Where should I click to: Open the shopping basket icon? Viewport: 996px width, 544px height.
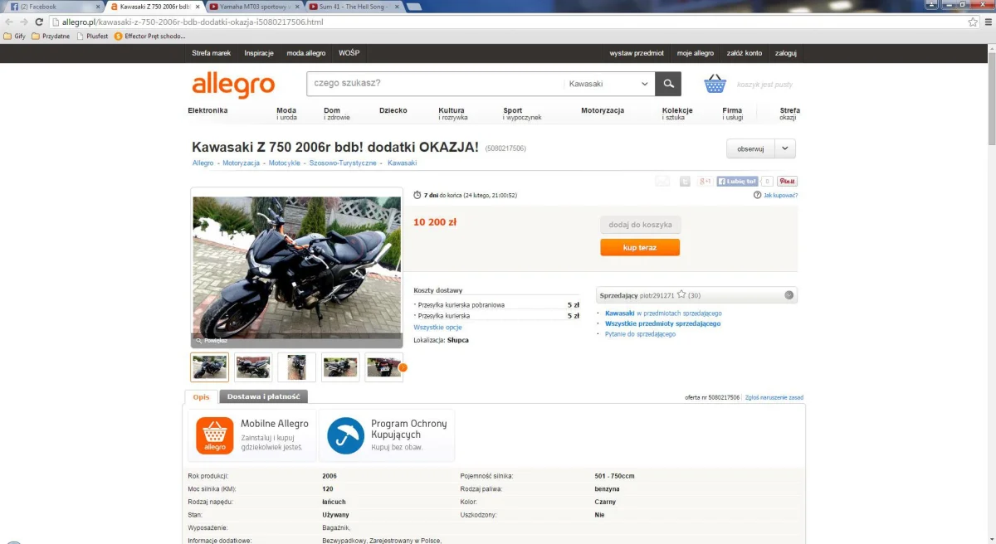point(715,84)
